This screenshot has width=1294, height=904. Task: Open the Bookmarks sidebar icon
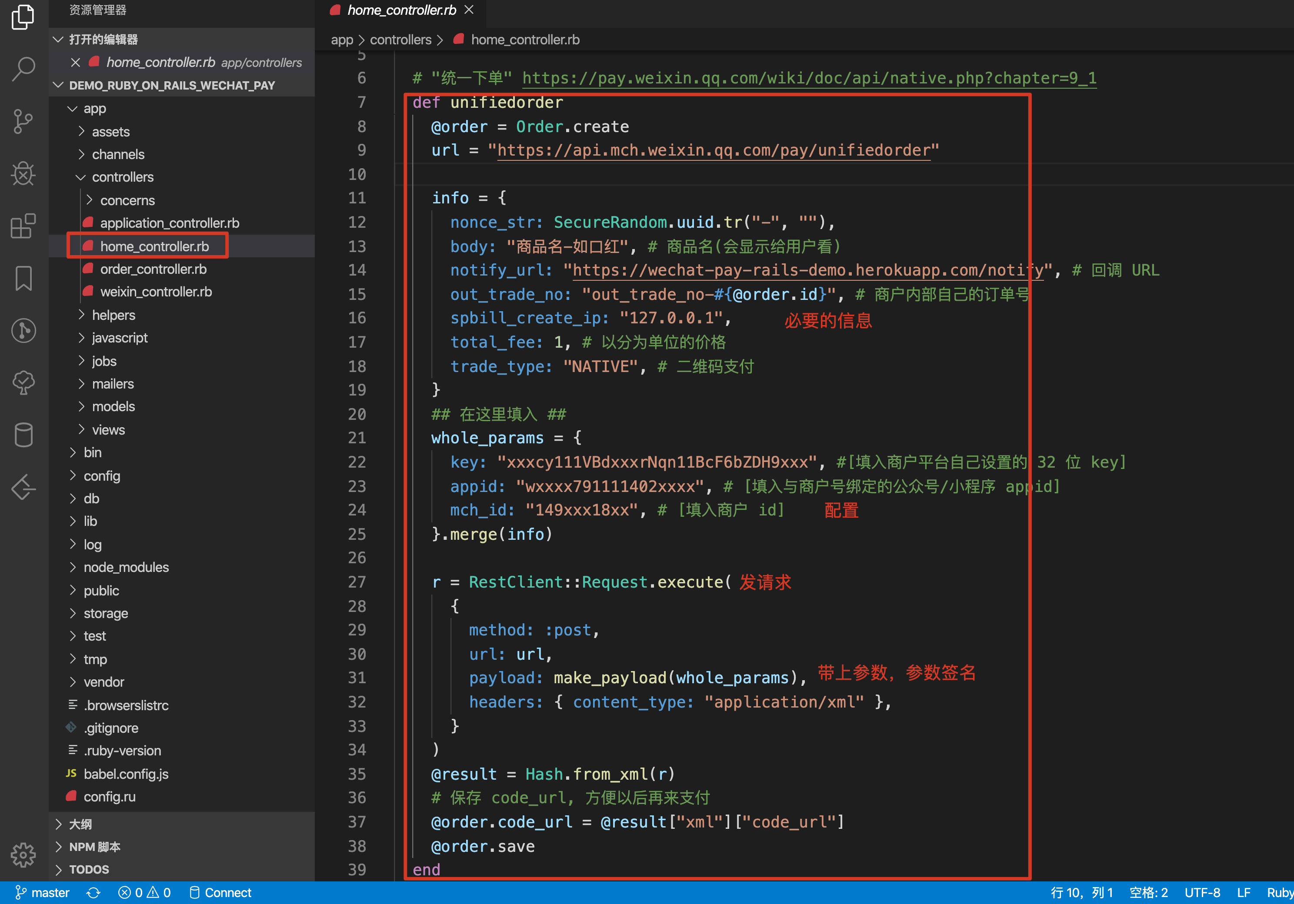[23, 278]
